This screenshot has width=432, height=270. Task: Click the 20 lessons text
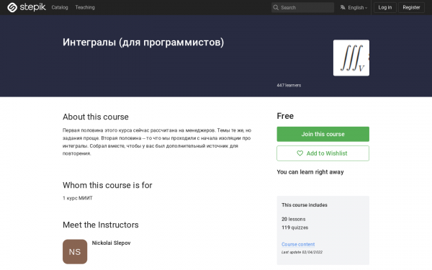(x=294, y=219)
